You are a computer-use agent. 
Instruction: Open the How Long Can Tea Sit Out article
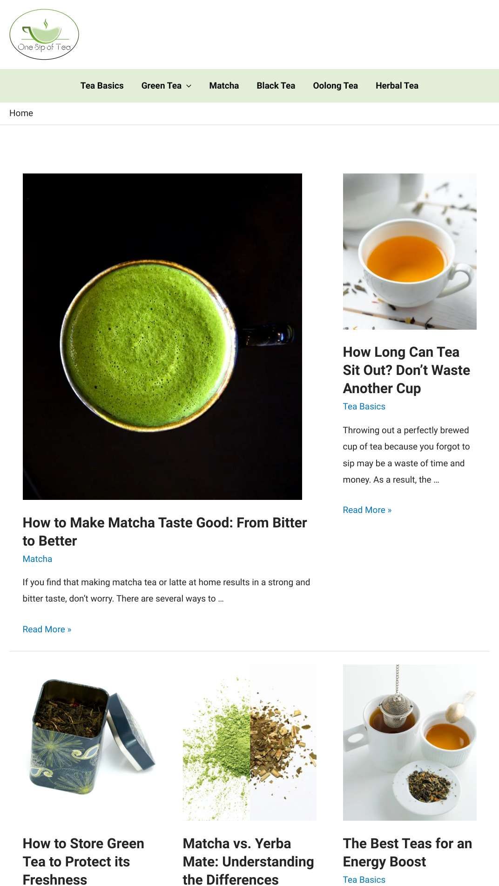(406, 370)
